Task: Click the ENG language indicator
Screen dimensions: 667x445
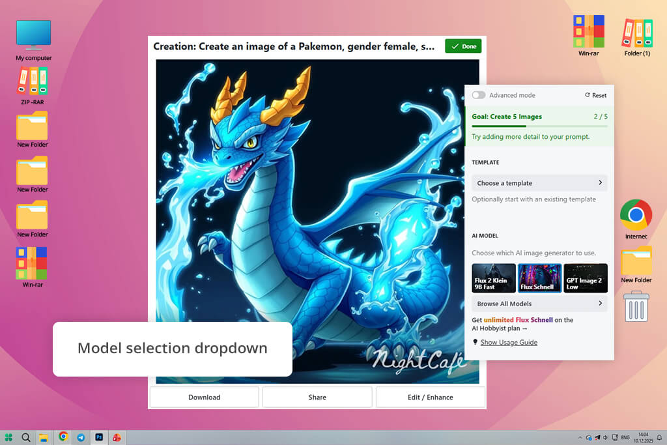Action: coord(625,437)
